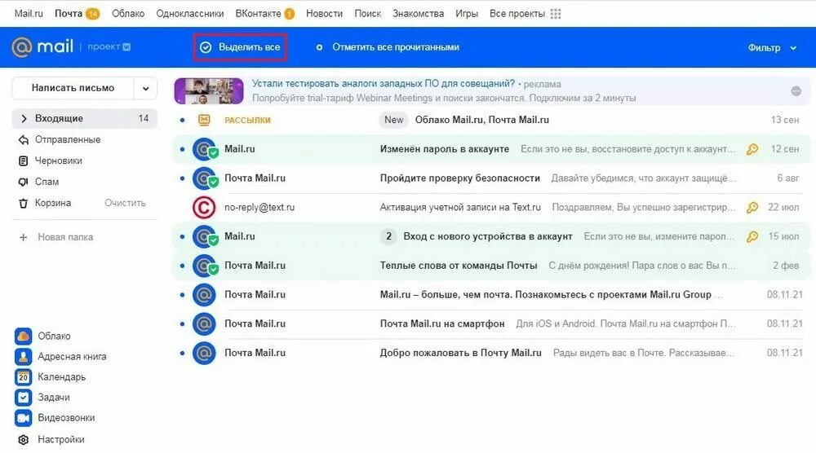This screenshot has height=453, width=816.
Task: Click avatar of Пройдите проверку безопасности email
Action: click(x=205, y=178)
